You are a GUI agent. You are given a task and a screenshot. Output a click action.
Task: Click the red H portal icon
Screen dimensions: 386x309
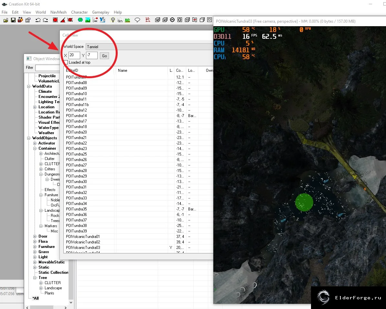pos(195,20)
